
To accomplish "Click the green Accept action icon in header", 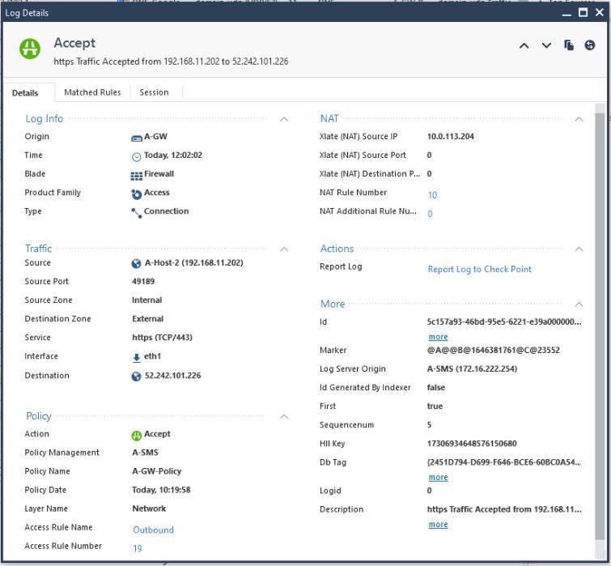I will coord(30,49).
